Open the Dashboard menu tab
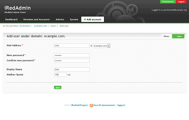Screen dimensions: 189x120 (11, 19)
